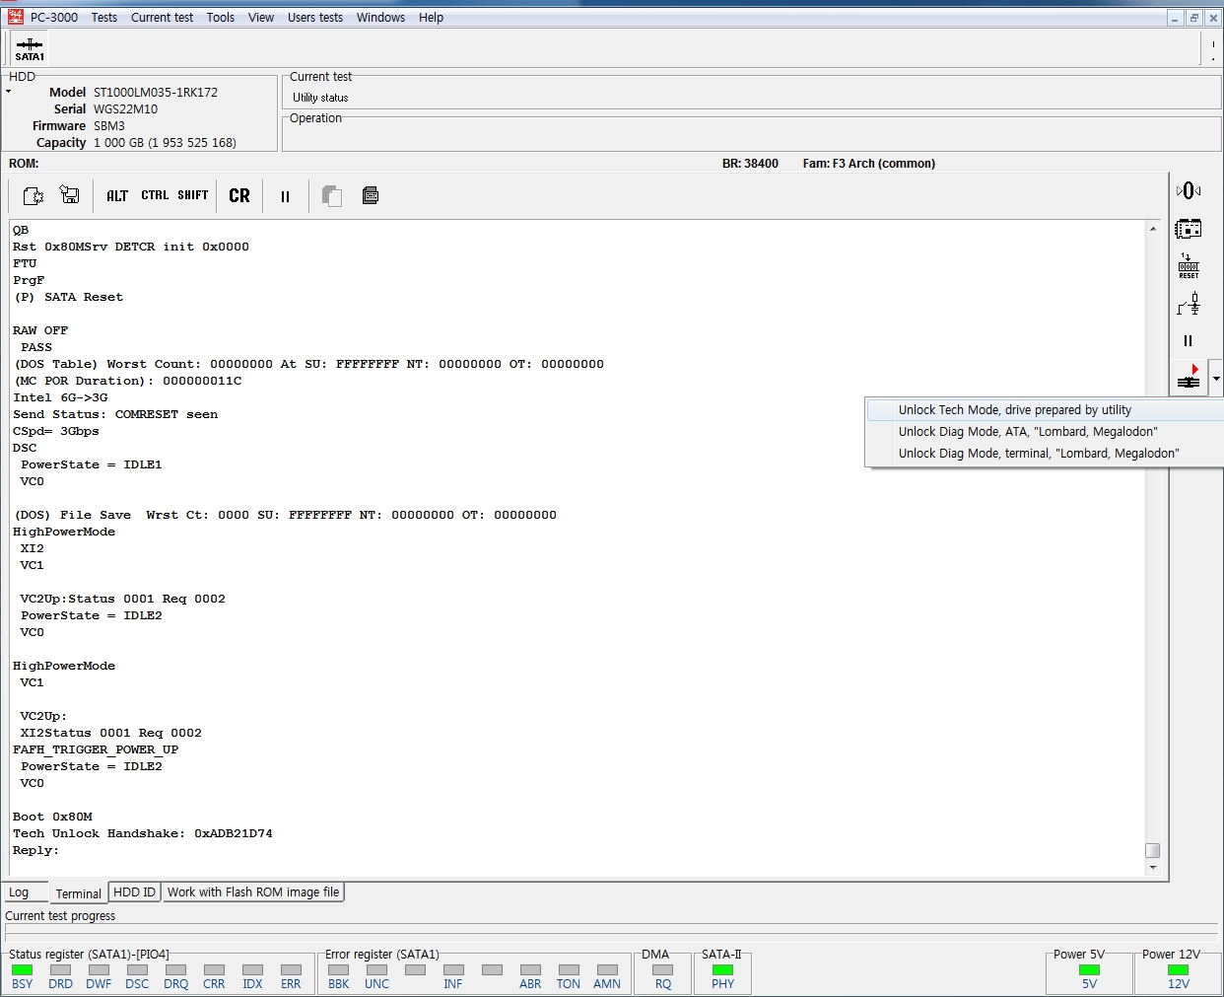Click the save terminal log floppy icon
The image size is (1224, 997).
click(69, 195)
